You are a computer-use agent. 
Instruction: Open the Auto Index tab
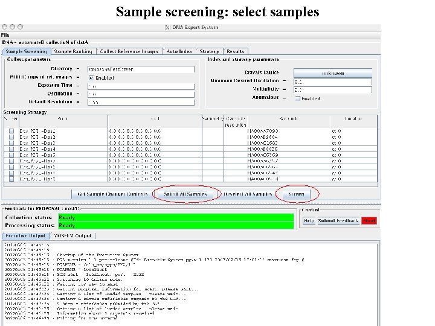tap(179, 51)
